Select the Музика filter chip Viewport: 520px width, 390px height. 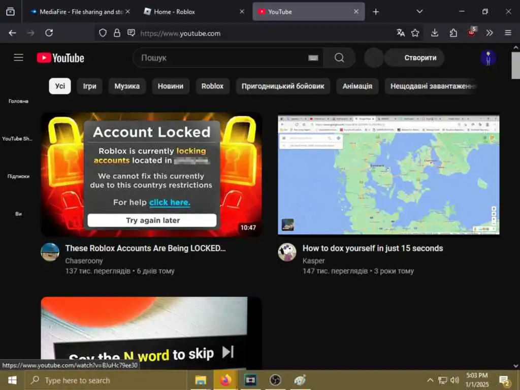pyautogui.click(x=127, y=86)
